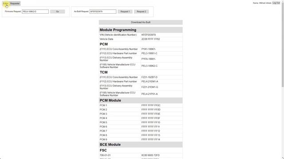
Task: Select PCM 4 value FFFF FFFF FF0F
Action: 151,118
